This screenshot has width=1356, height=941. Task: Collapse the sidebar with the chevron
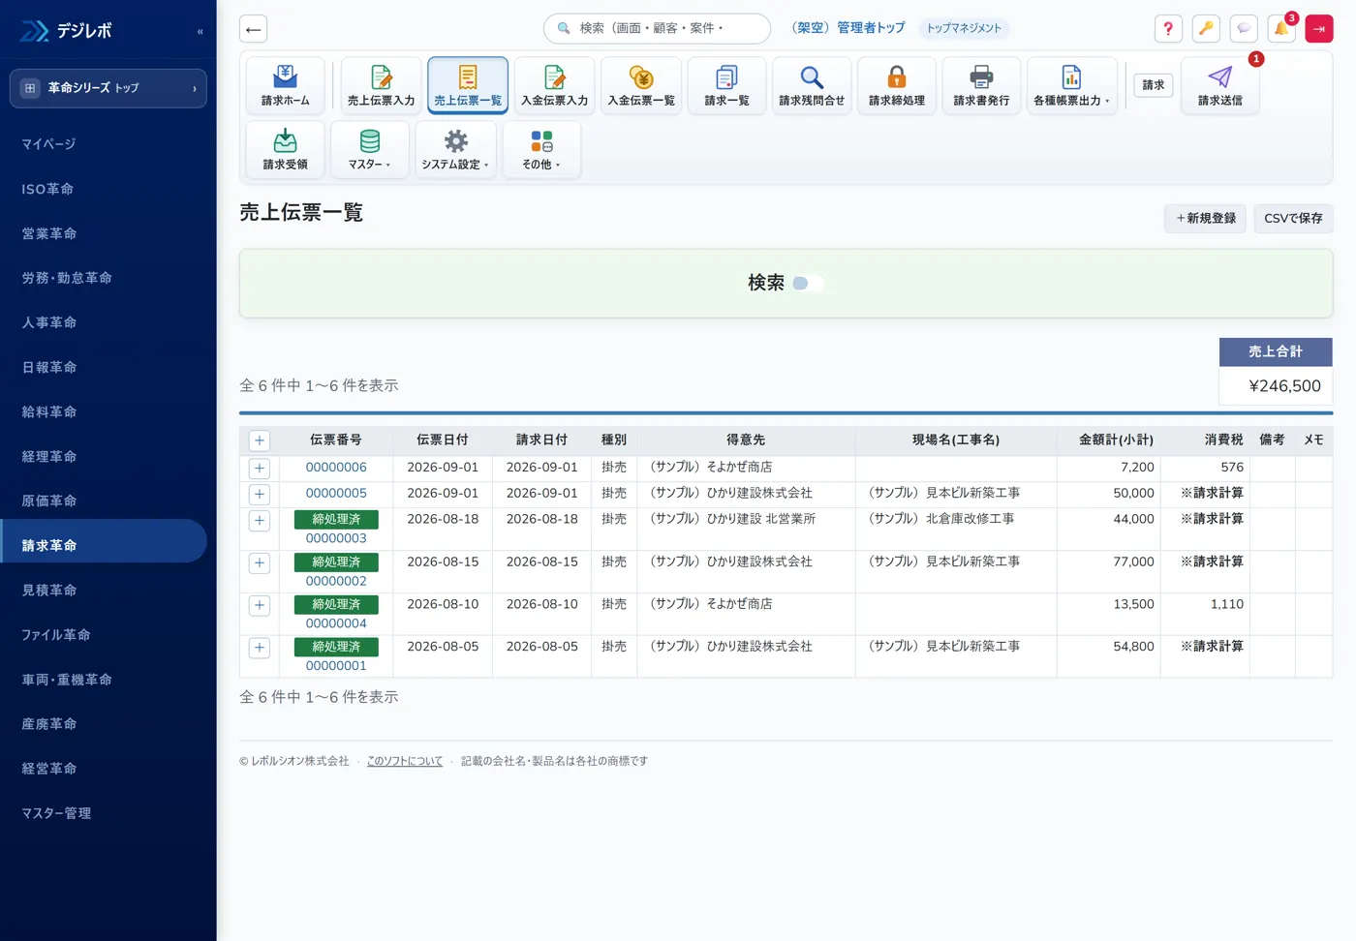click(200, 32)
